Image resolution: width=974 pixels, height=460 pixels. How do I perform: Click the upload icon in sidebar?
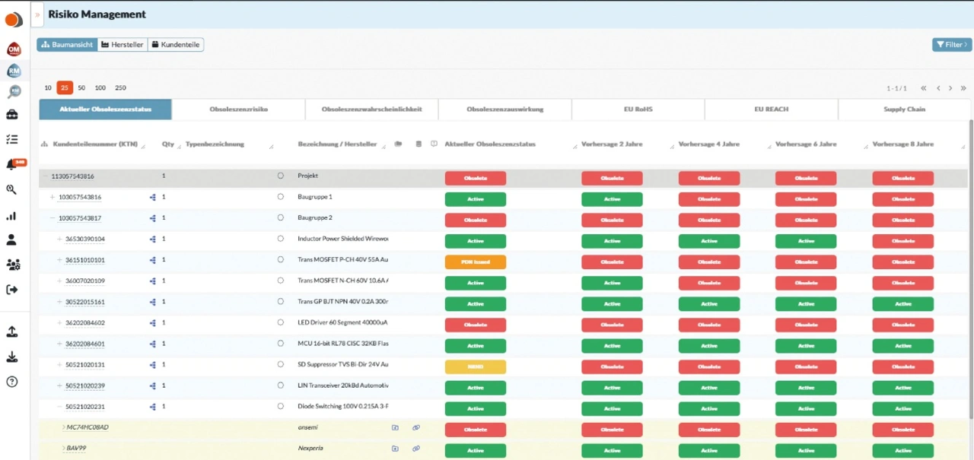pos(12,332)
